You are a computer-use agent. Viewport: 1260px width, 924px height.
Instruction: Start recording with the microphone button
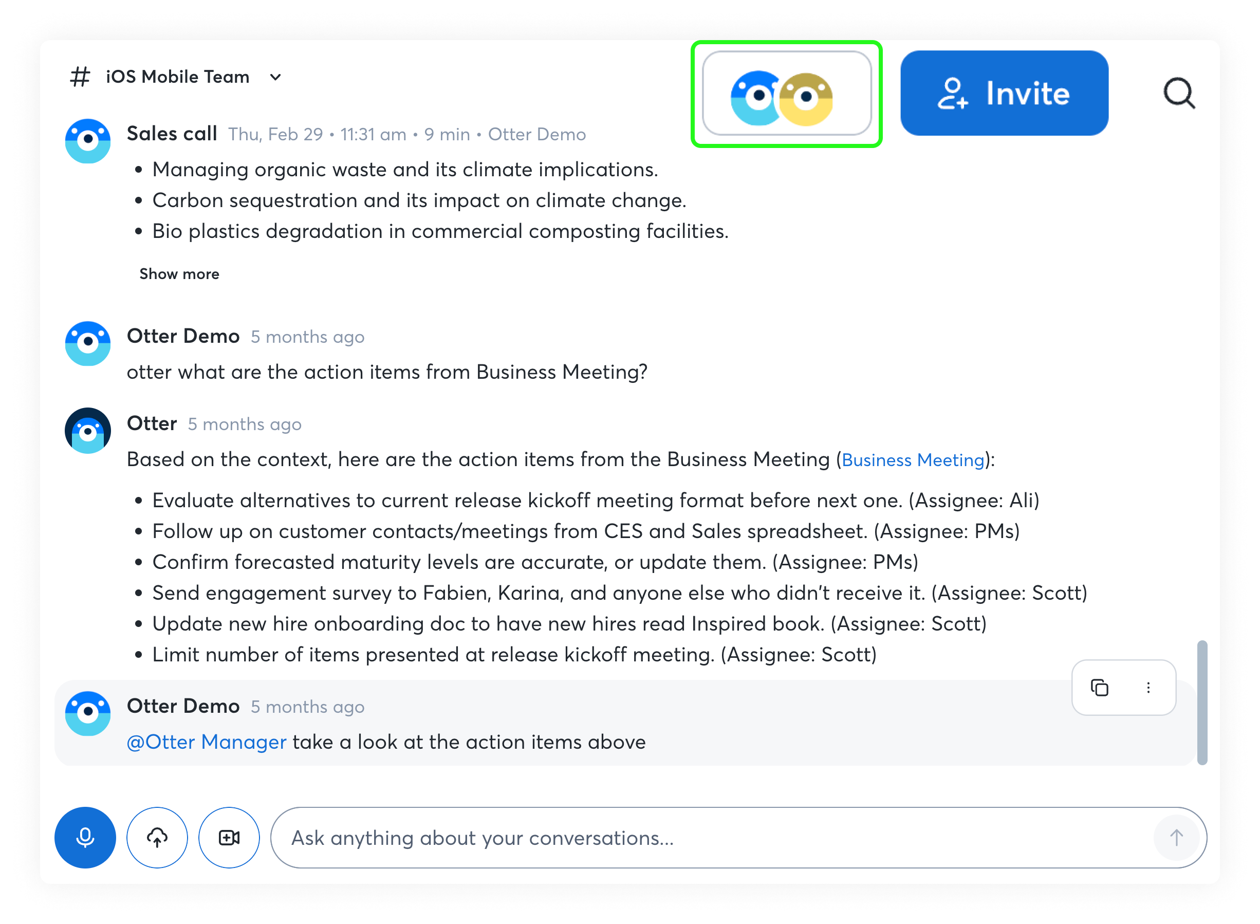[85, 838]
